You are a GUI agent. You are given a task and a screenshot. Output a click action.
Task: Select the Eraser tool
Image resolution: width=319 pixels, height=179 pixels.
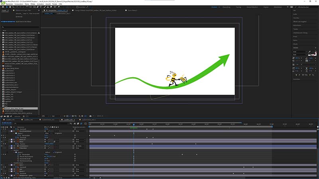tap(51, 7)
